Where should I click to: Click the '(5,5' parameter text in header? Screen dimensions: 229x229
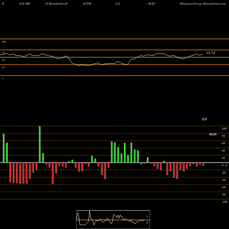pos(117,4)
